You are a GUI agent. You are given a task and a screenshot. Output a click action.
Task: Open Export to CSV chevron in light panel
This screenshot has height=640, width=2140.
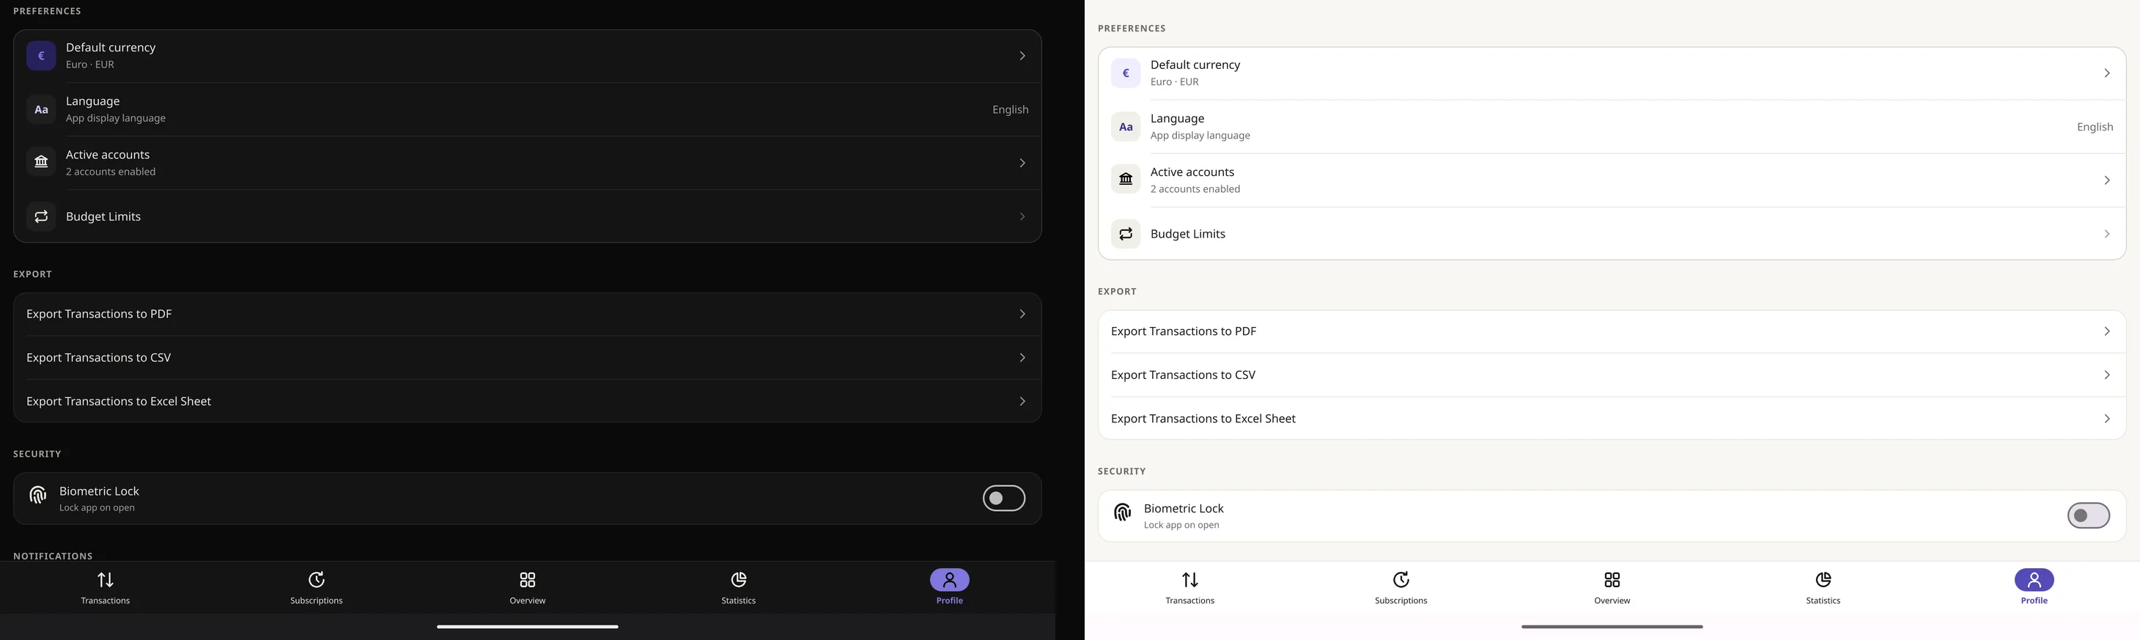click(x=2107, y=375)
